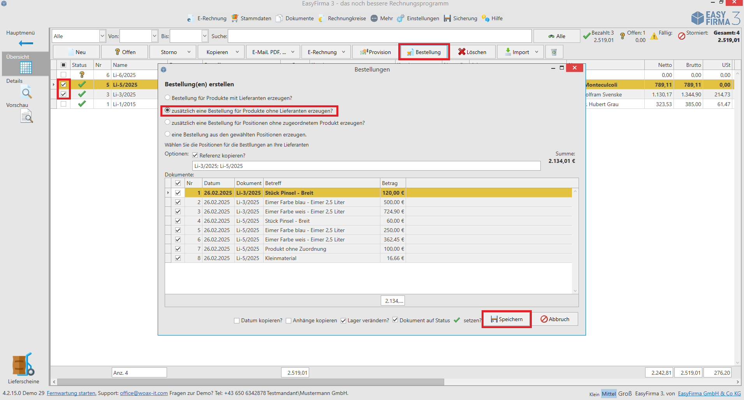744x400 pixels.
Task: Expand E-Rechnung toolbar dropdown
Action: coord(343,52)
